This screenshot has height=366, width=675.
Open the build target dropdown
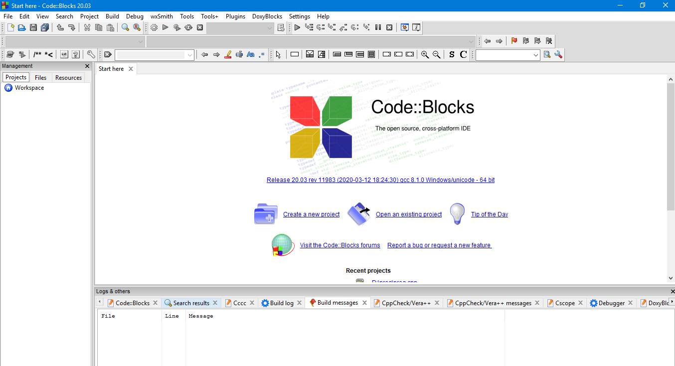coord(240,28)
